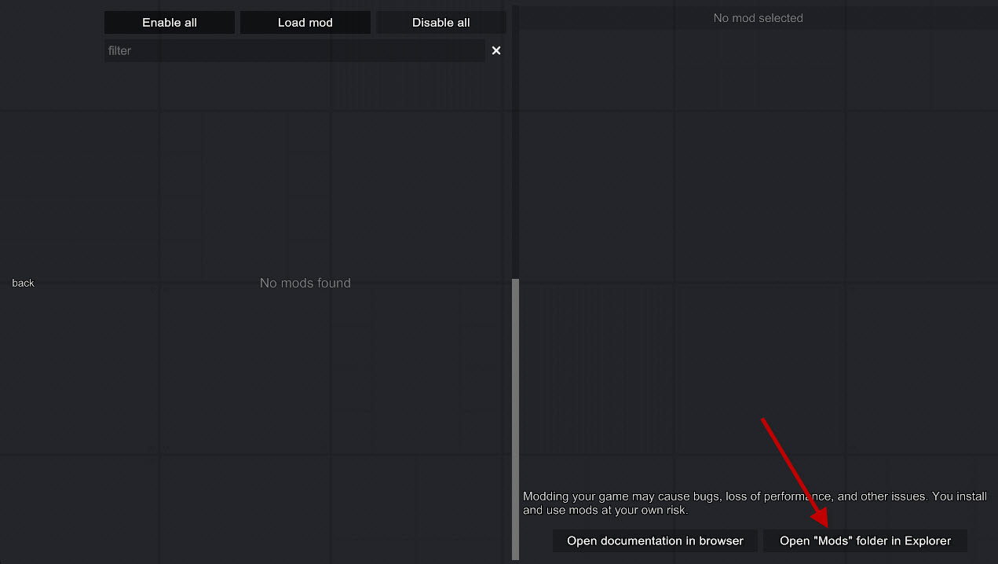Image resolution: width=998 pixels, height=564 pixels.
Task: Go back using the back link
Action: point(24,283)
